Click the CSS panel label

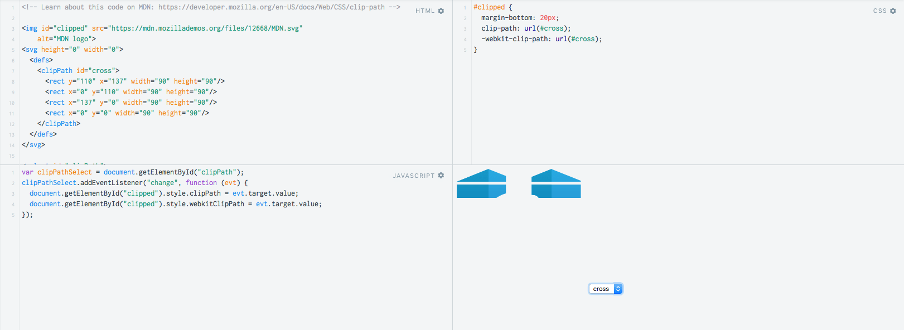(x=880, y=11)
